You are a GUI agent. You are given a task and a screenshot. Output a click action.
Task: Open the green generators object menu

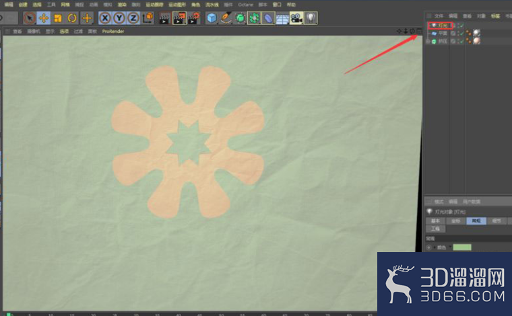241,18
